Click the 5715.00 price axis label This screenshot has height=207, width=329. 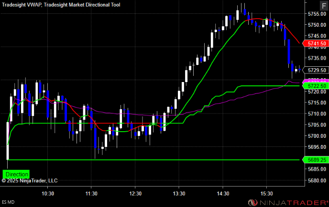coord(317,103)
